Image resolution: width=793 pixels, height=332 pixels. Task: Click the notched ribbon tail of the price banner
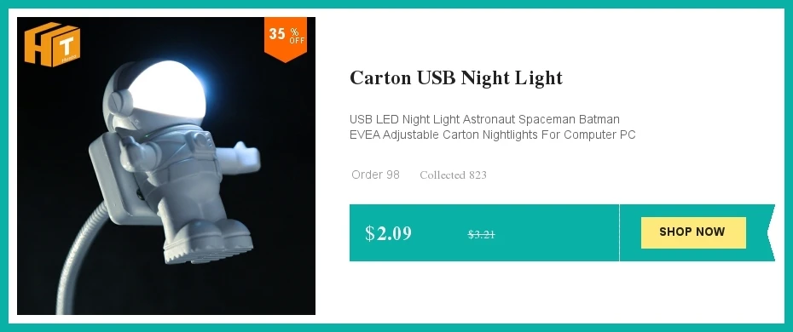[769, 232]
